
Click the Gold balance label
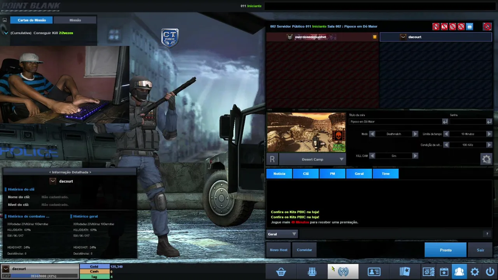(x=94, y=267)
